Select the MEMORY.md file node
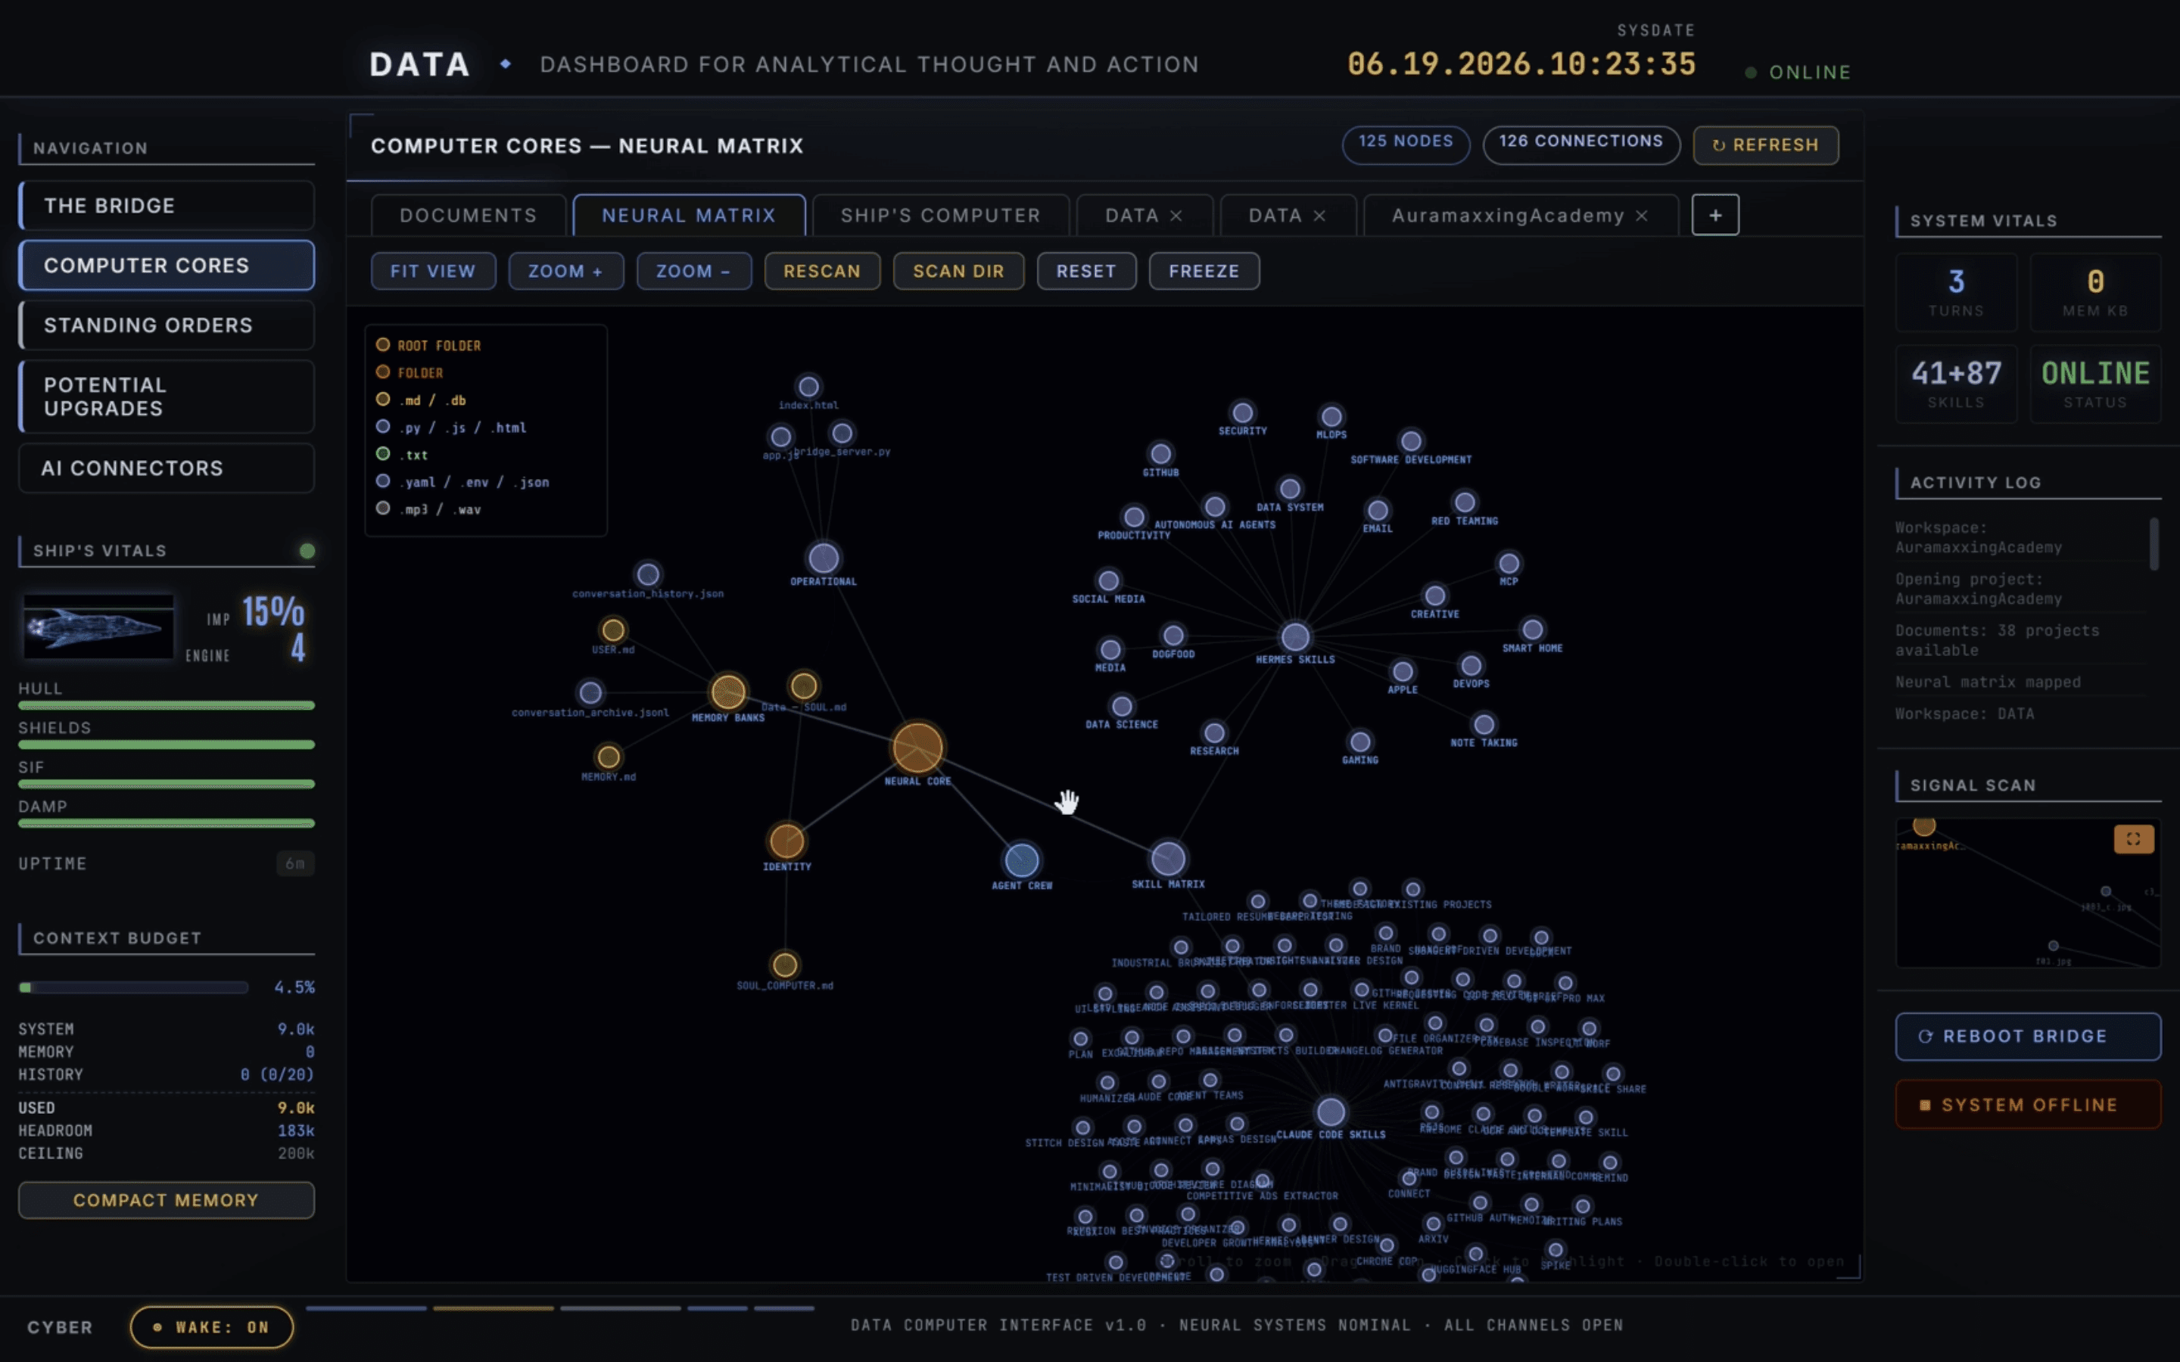The image size is (2180, 1362). click(609, 757)
